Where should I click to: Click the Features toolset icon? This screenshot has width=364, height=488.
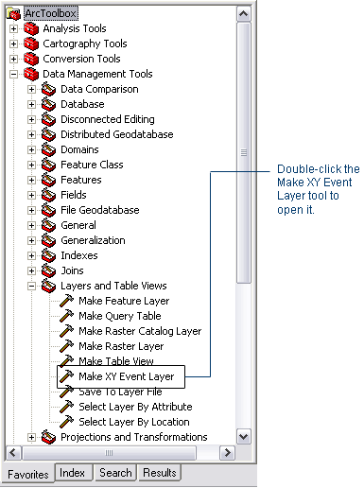(48, 180)
